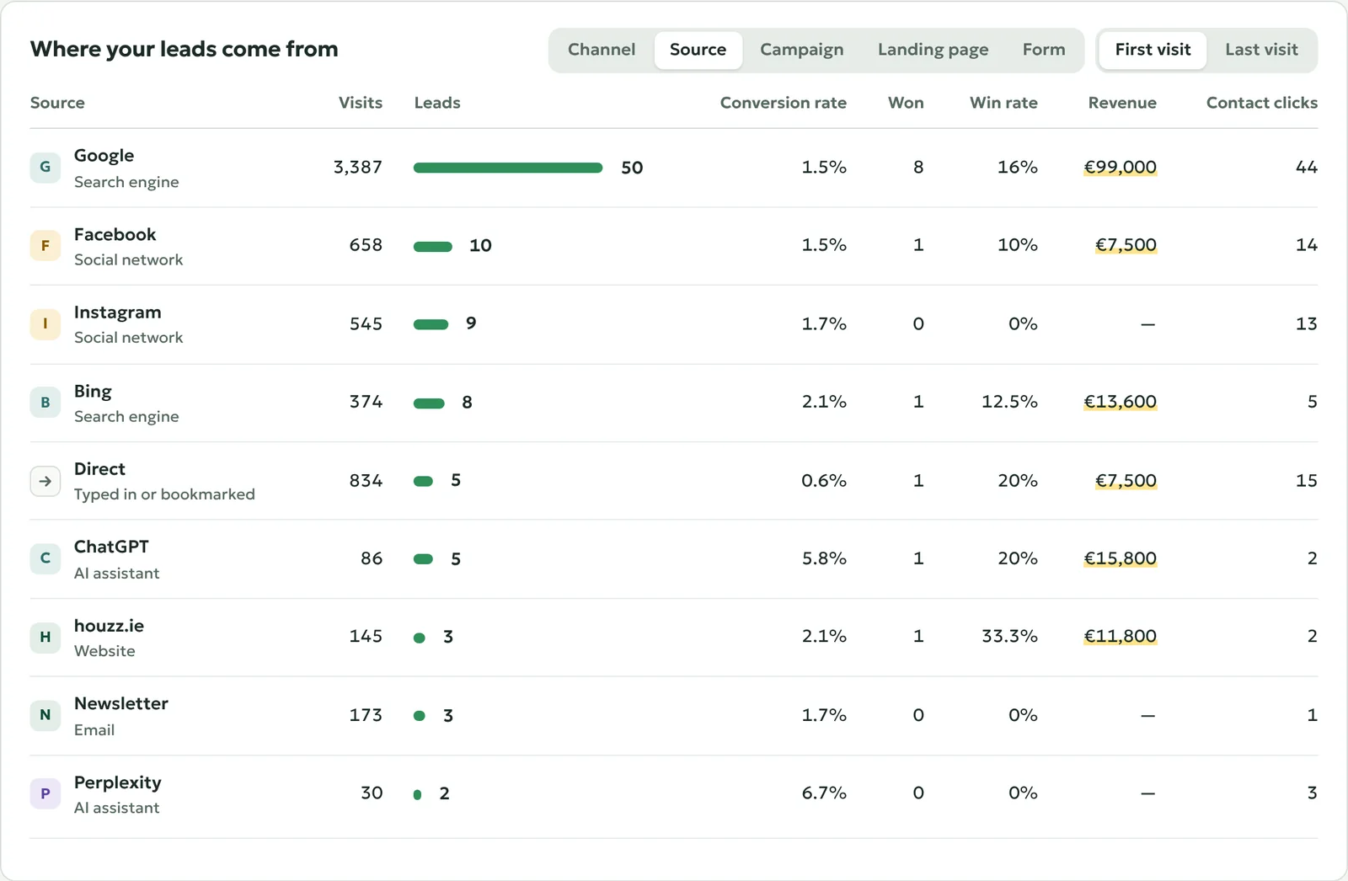Click the Instagram source icon
The image size is (1348, 881).
tap(45, 324)
